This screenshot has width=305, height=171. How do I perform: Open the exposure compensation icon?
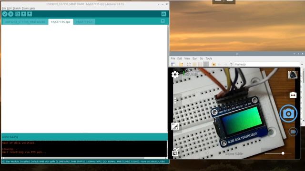coord(175,126)
